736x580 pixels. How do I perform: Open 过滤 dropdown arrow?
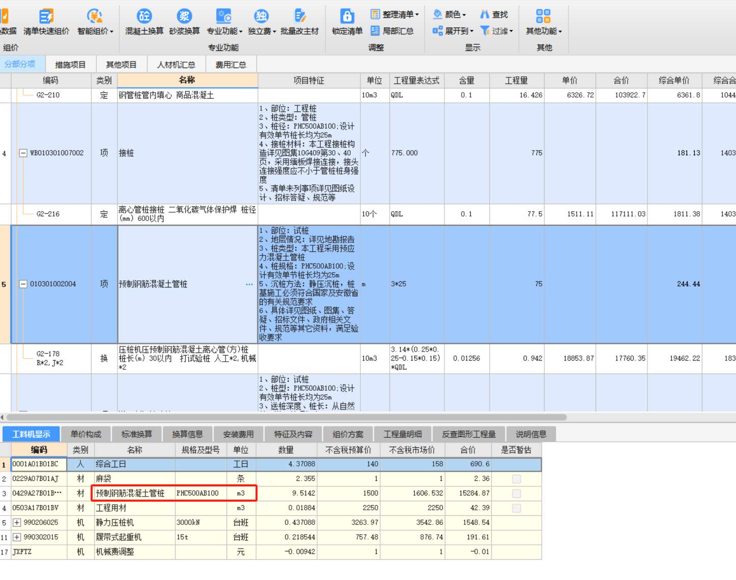[511, 32]
